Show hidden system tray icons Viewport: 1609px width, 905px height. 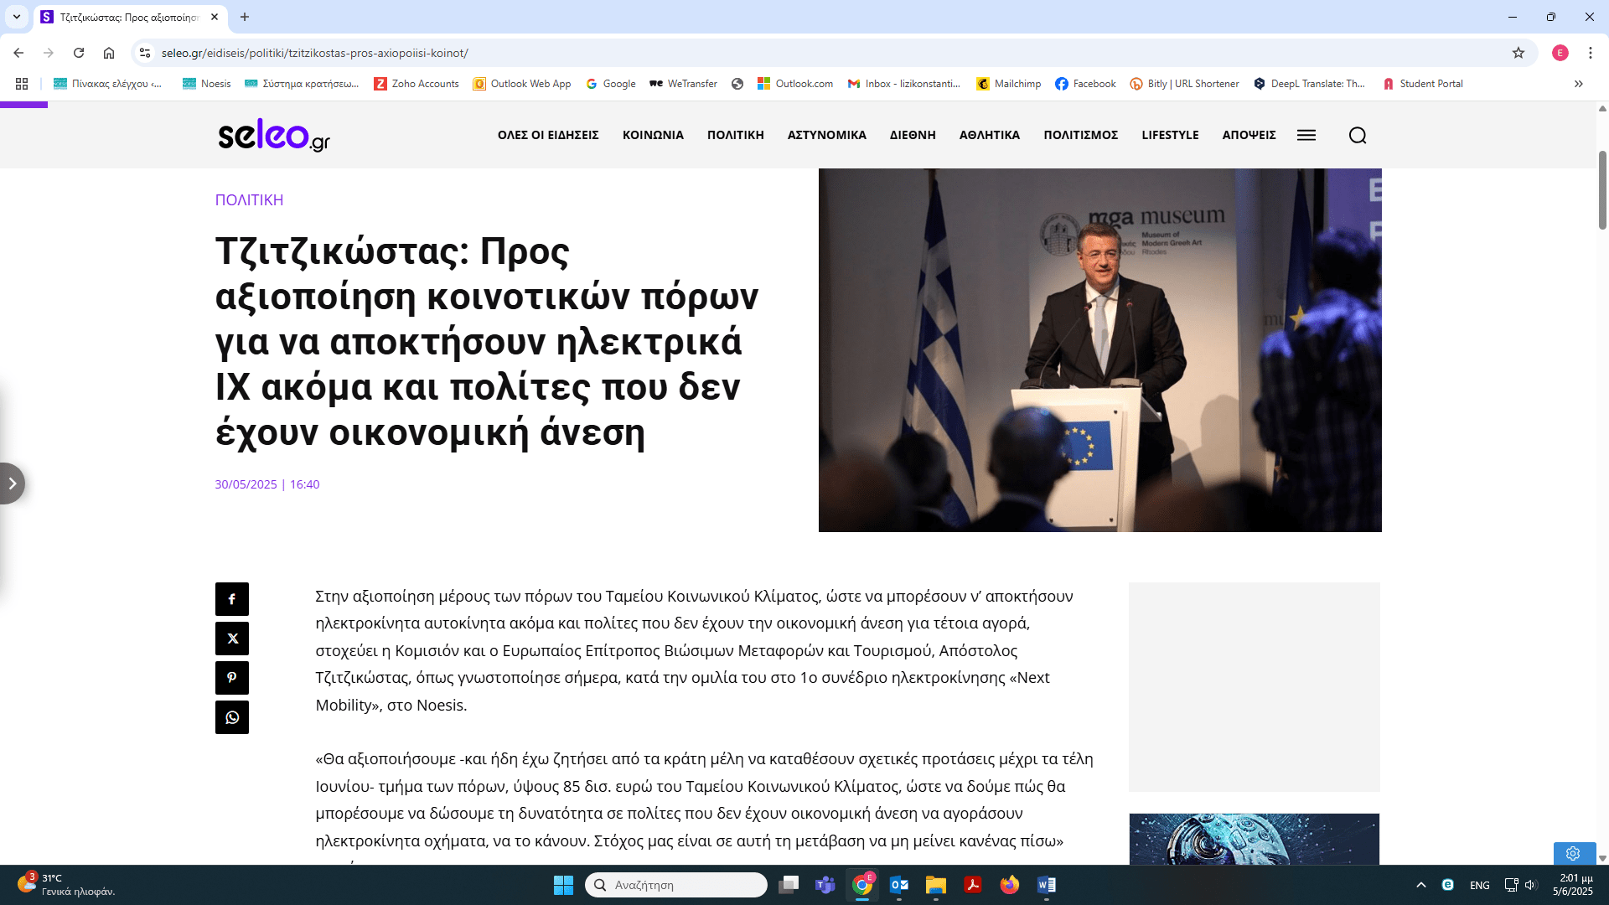click(x=1421, y=885)
